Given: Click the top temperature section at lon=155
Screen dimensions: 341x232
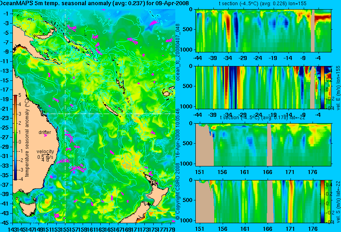Looking at the screenshot, I should click(x=264, y=30).
